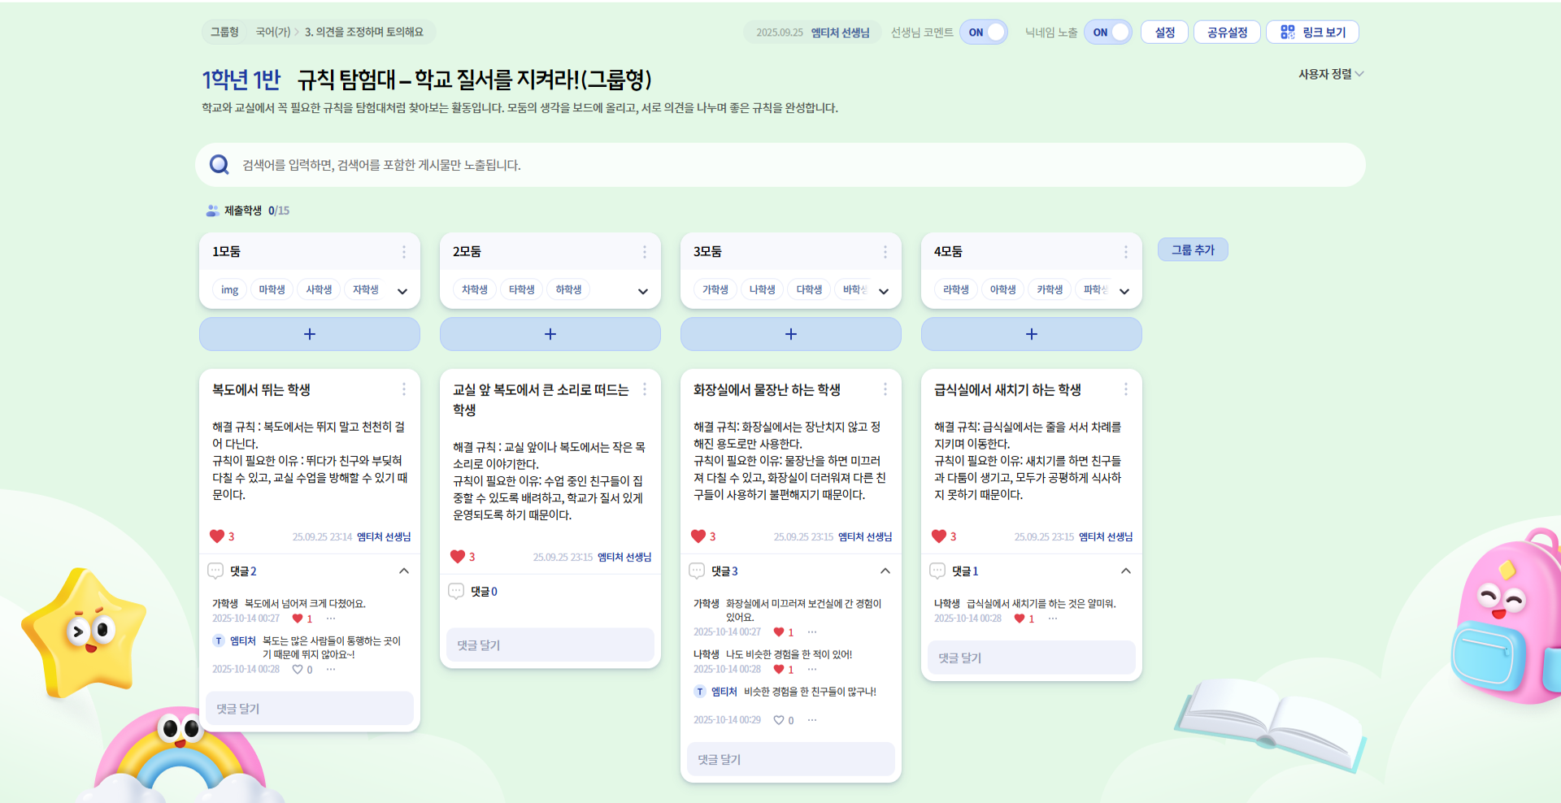Open the kebab menu on 급식실에서 새치기 post
The width and height of the screenshot is (1561, 803).
(1126, 389)
